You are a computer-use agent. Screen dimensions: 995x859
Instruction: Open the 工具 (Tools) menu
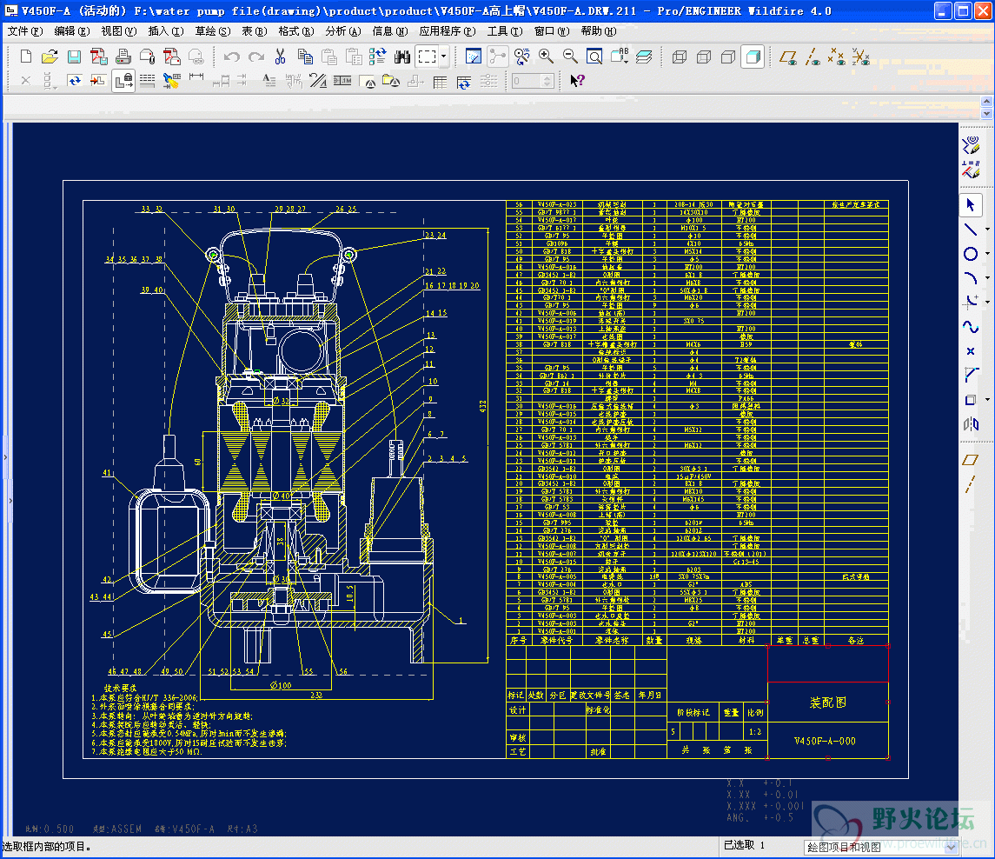coord(505,31)
